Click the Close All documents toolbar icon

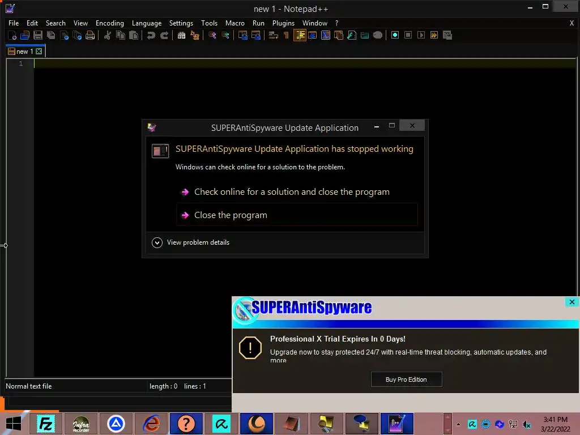[x=77, y=36]
